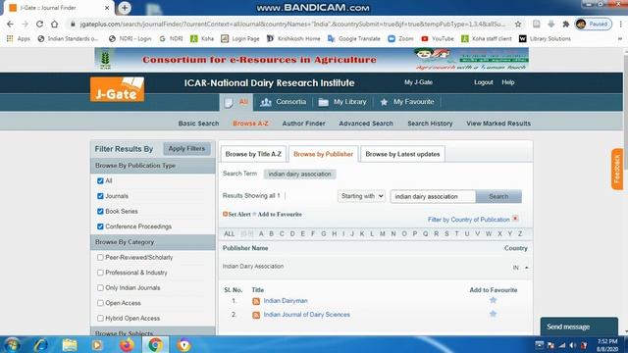The image size is (628, 353).
Task: Expand the bookmarks bar overflow chevron
Action: 619,39
